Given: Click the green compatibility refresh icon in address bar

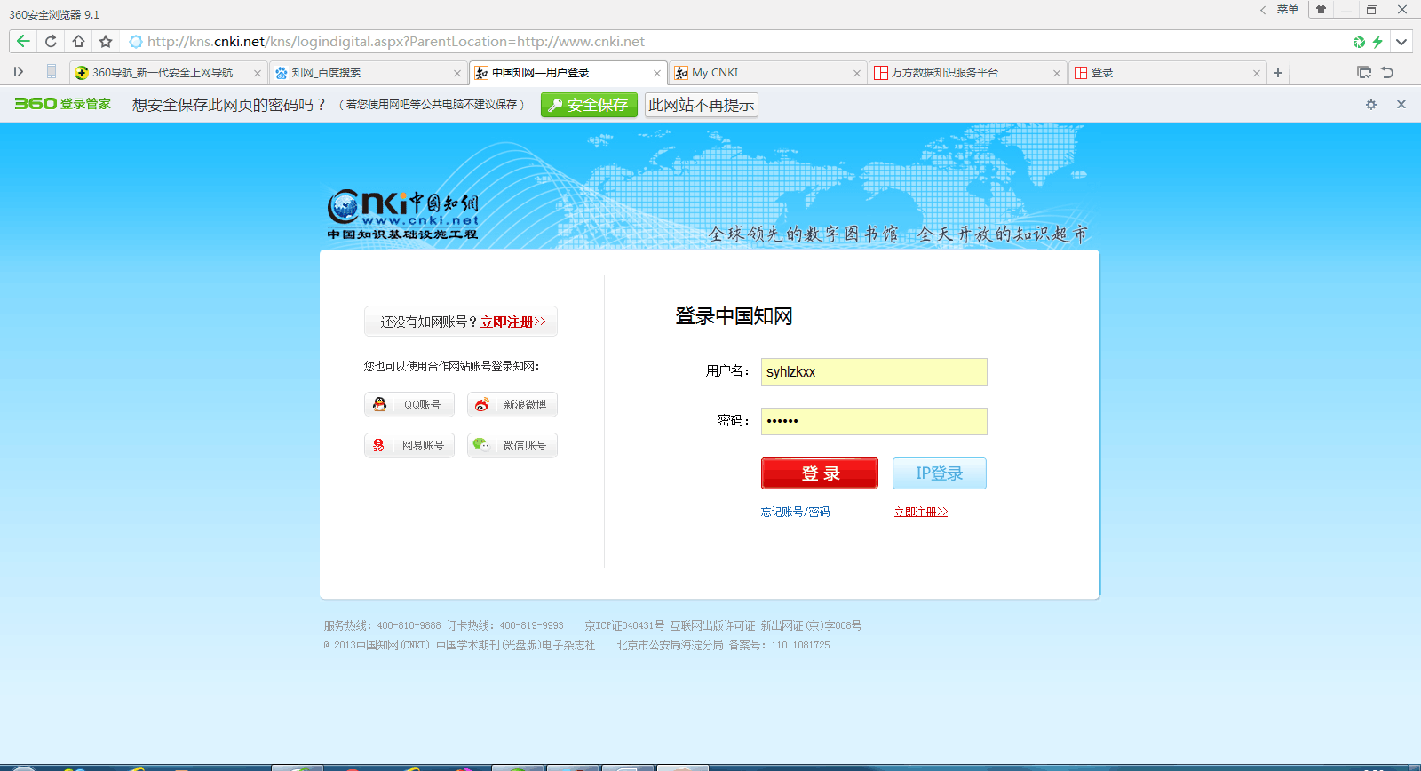Looking at the screenshot, I should 1359,42.
